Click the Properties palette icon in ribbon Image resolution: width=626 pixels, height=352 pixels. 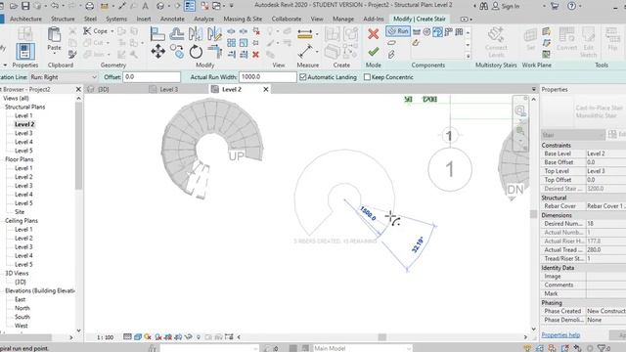(25, 52)
